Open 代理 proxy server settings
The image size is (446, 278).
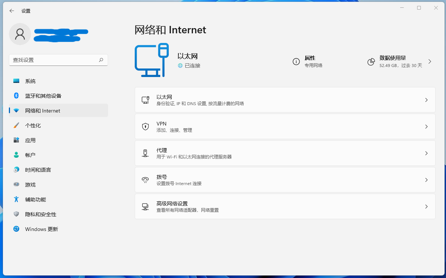point(285,153)
